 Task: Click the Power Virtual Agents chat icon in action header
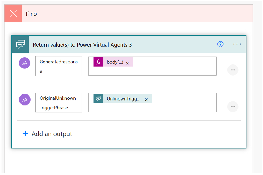pos(20,44)
